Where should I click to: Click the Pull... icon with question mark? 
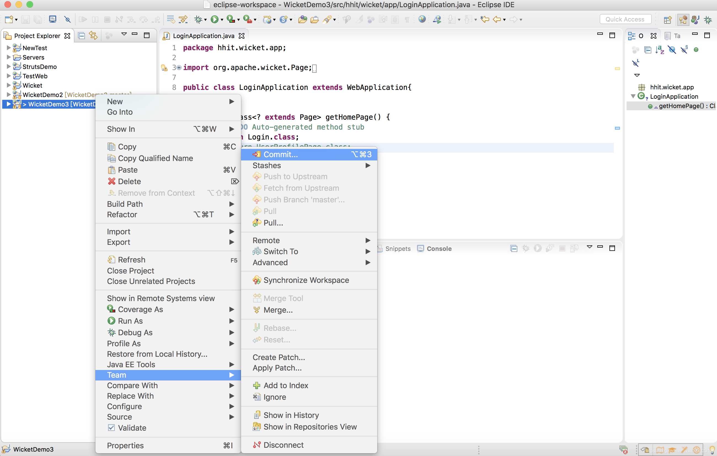point(256,223)
